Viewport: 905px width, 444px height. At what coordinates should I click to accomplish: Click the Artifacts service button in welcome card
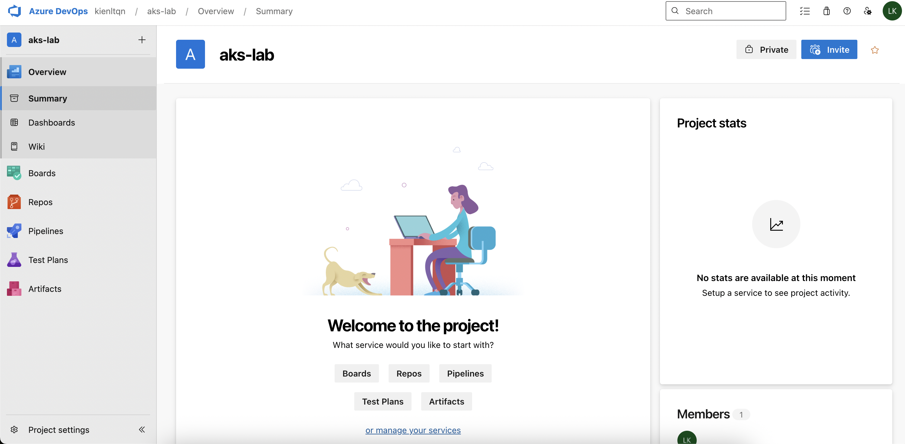click(x=446, y=401)
